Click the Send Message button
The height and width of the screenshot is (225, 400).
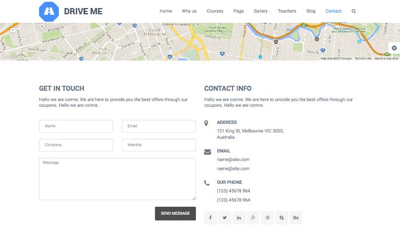[x=175, y=213]
